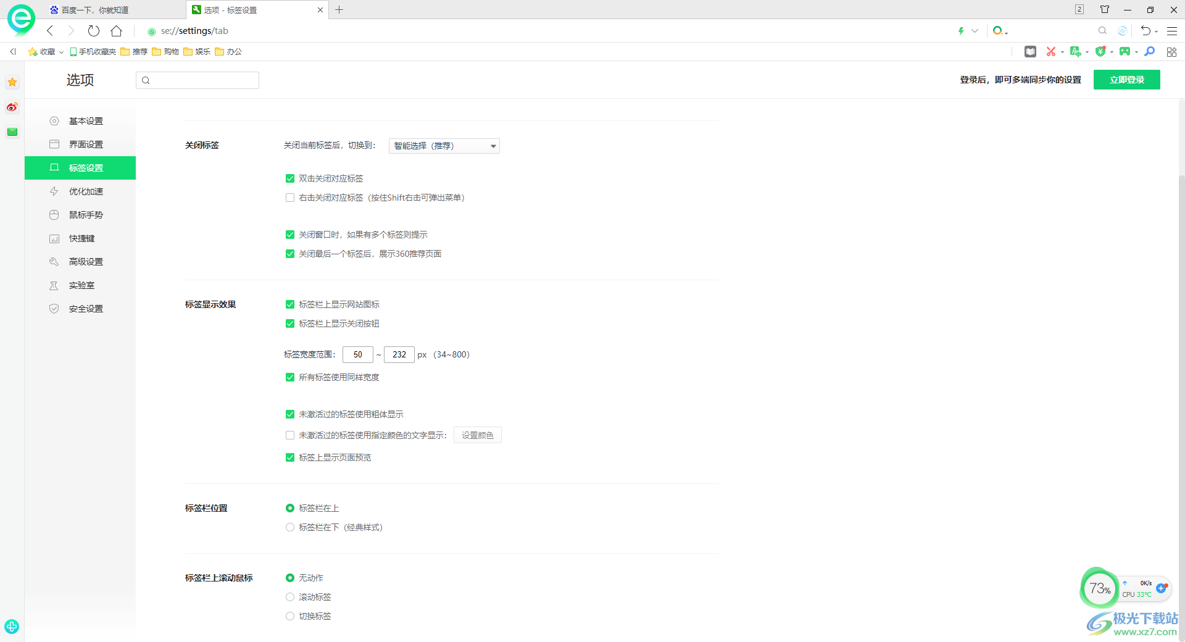Click the 360 browser logo avatar
Image resolution: width=1185 pixels, height=642 pixels.
pos(21,19)
